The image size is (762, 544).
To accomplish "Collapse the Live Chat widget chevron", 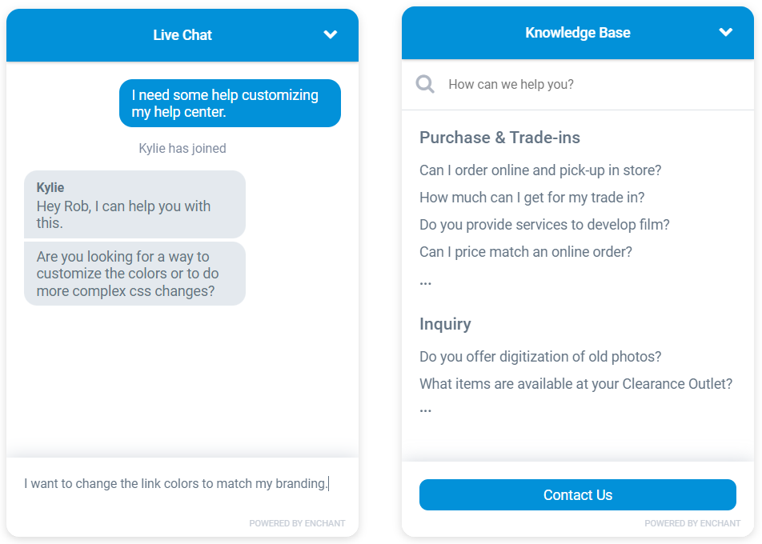I will coord(330,34).
